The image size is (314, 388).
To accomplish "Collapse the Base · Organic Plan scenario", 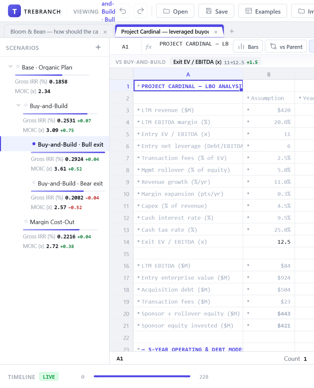I will pyautogui.click(x=10, y=66).
